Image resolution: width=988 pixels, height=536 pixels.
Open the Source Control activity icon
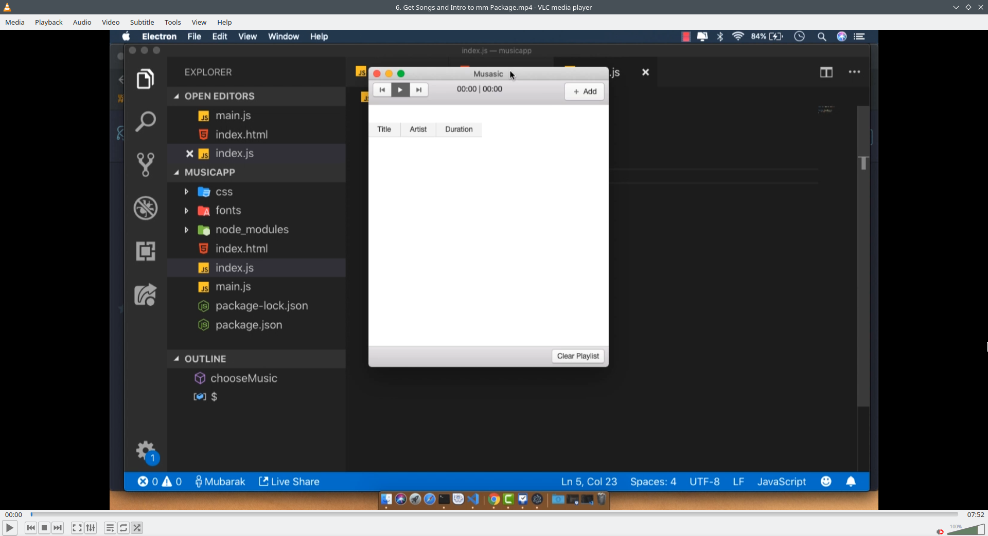146,165
